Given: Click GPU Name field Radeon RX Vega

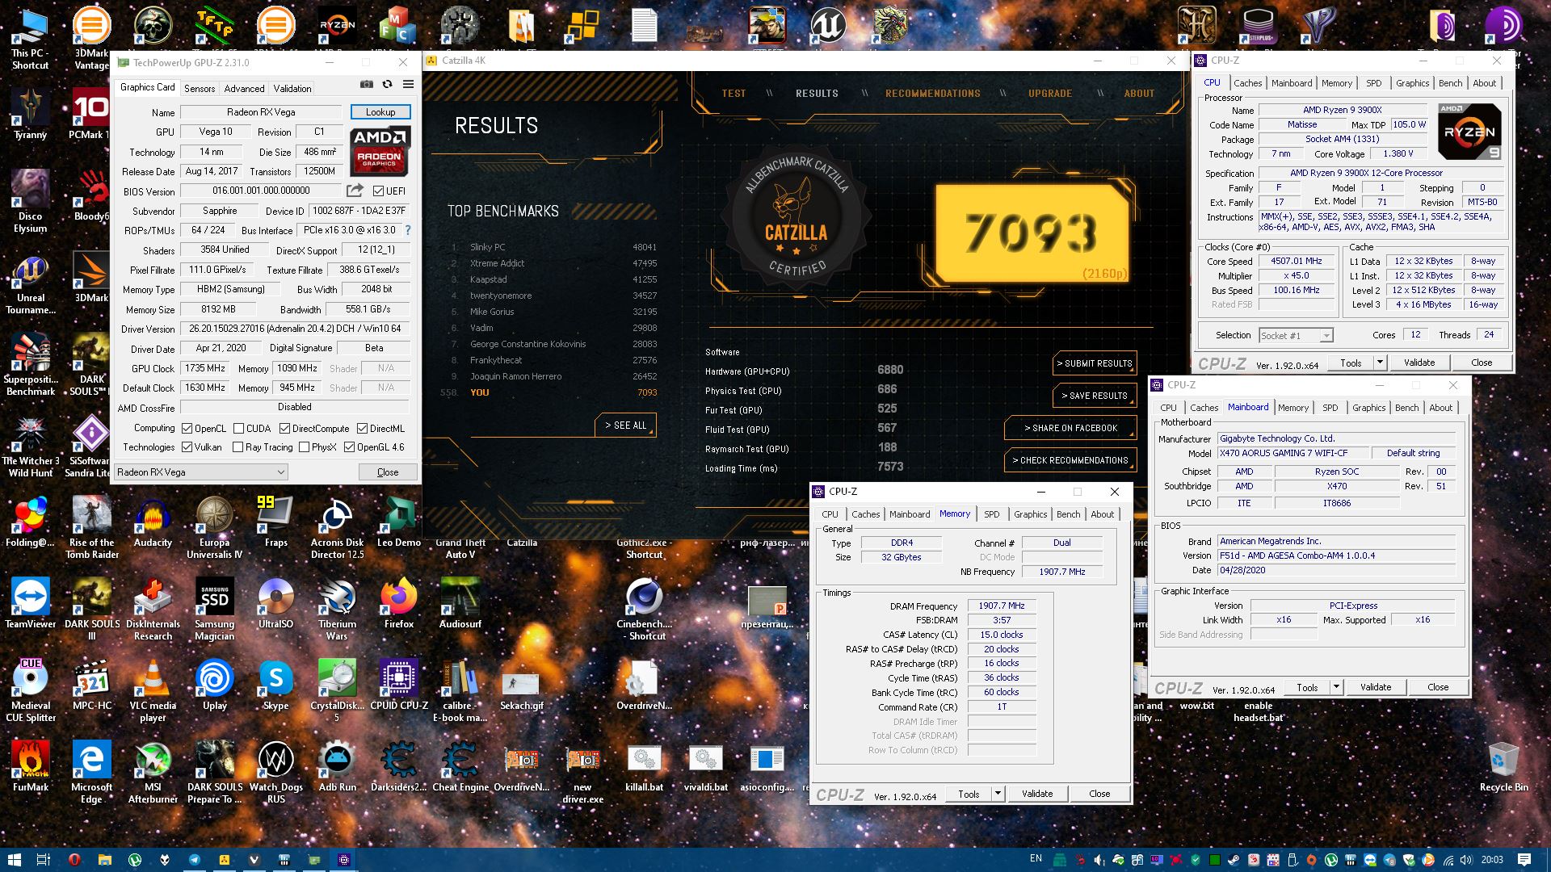Looking at the screenshot, I should [x=261, y=112].
